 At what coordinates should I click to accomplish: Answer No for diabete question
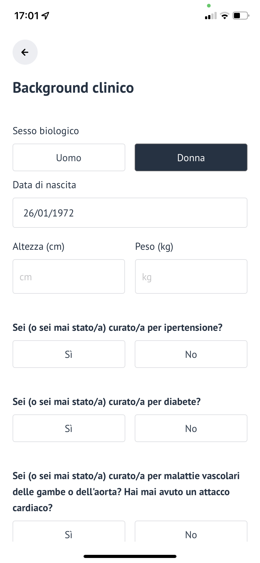pos(191,428)
